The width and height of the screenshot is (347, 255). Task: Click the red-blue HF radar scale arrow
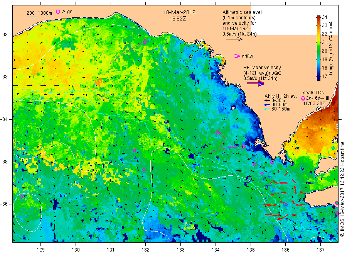click(x=255, y=83)
